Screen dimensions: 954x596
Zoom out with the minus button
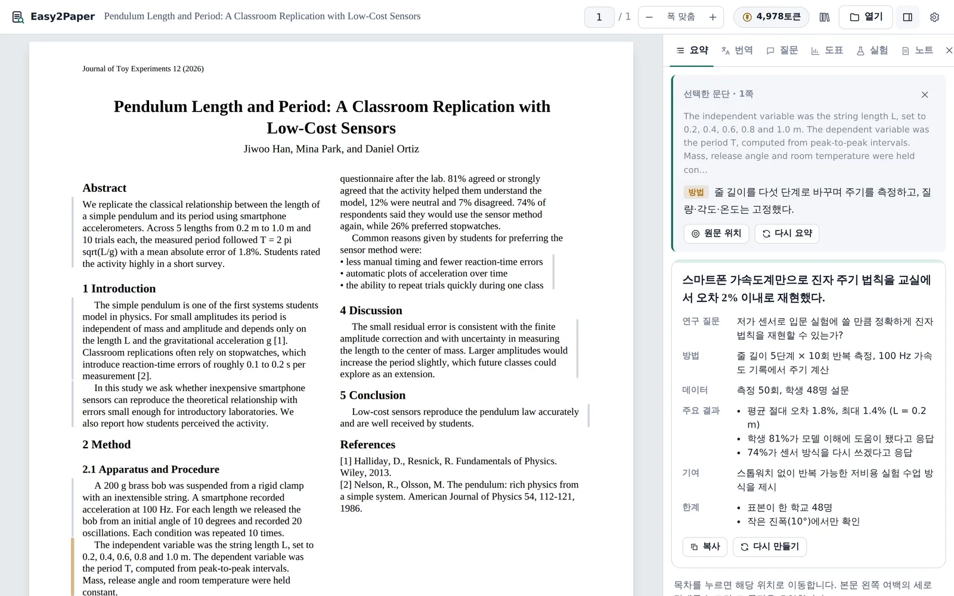tap(649, 17)
